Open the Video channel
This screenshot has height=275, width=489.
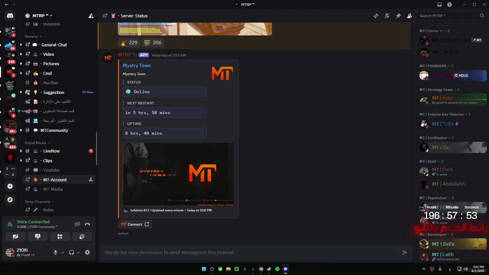59,54
